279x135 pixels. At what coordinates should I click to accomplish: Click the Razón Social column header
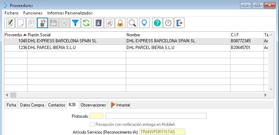point(77,35)
